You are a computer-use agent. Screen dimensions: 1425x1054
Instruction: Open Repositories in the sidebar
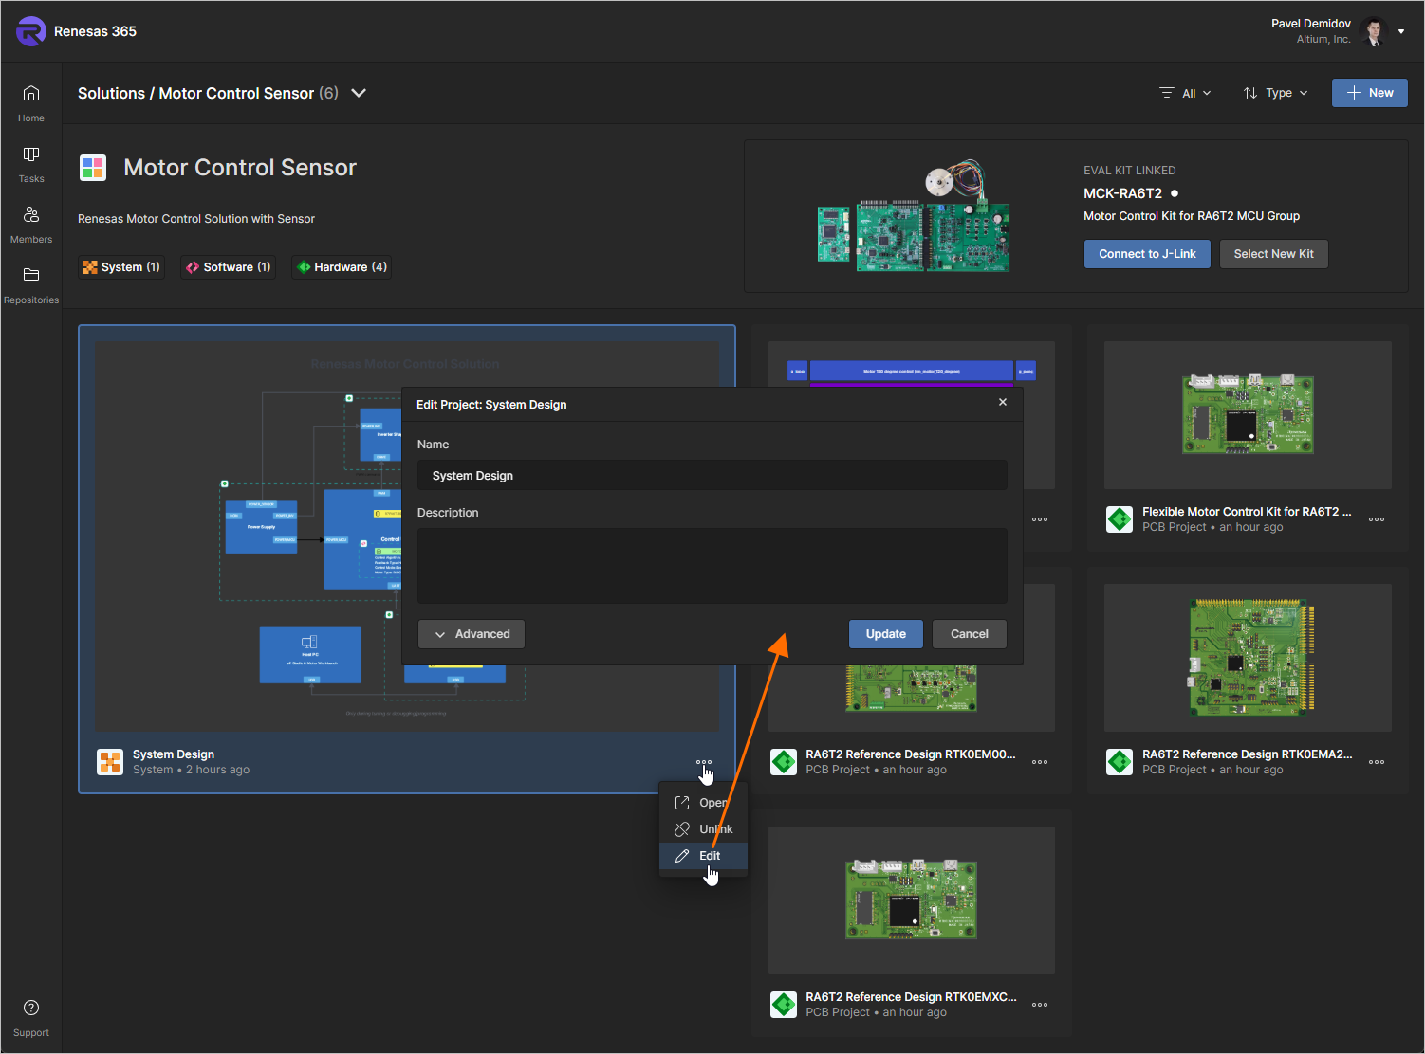coord(31,284)
